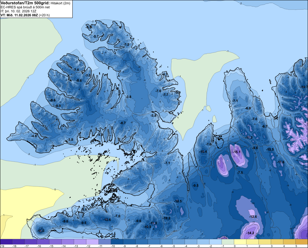The image size is (308, 248).
Task: Select the legend swatch between -10 and -9
Action: tap(117, 242)
